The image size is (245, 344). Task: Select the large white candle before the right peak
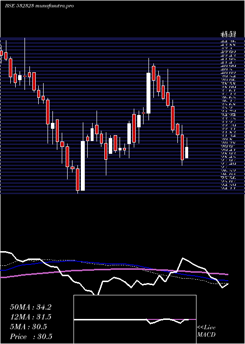click(148, 93)
